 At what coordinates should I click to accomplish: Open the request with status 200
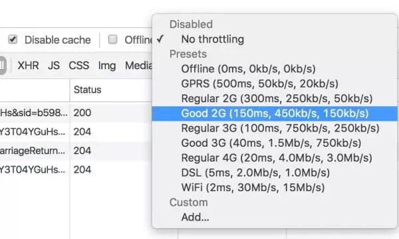pos(76,113)
